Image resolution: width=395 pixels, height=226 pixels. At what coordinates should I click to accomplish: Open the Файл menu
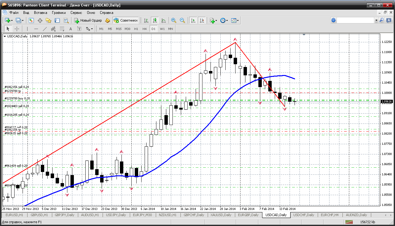click(x=14, y=13)
